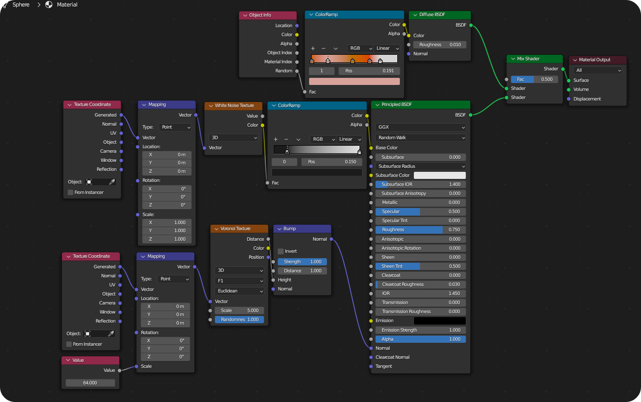Image resolution: width=641 pixels, height=402 pixels.
Task: Click the Pos 0.191 field in ColorRamp
Action: click(369, 71)
